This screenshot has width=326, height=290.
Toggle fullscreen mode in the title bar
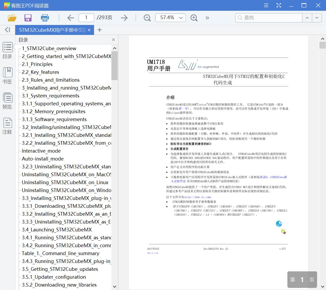click(279, 6)
